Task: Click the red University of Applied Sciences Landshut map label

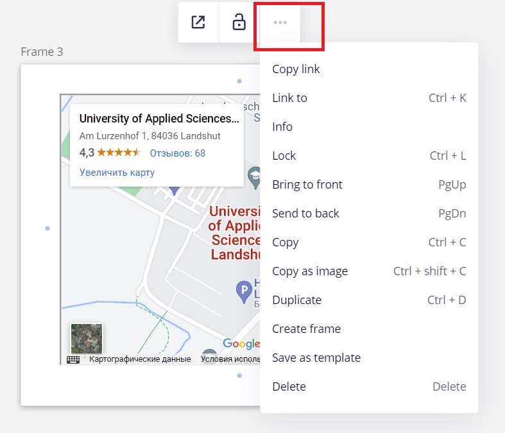Action: coord(234,233)
